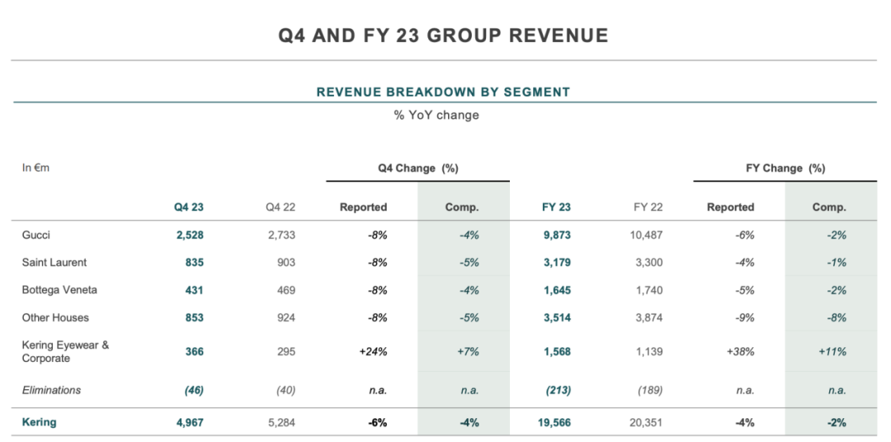The width and height of the screenshot is (891, 442).
Task: Click the FY Change (%) group header
Action: tap(785, 168)
